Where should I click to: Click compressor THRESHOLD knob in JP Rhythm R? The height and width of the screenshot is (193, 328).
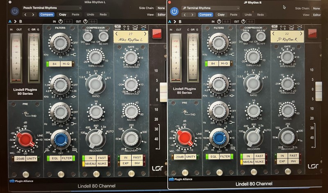pyautogui.click(x=253, y=57)
